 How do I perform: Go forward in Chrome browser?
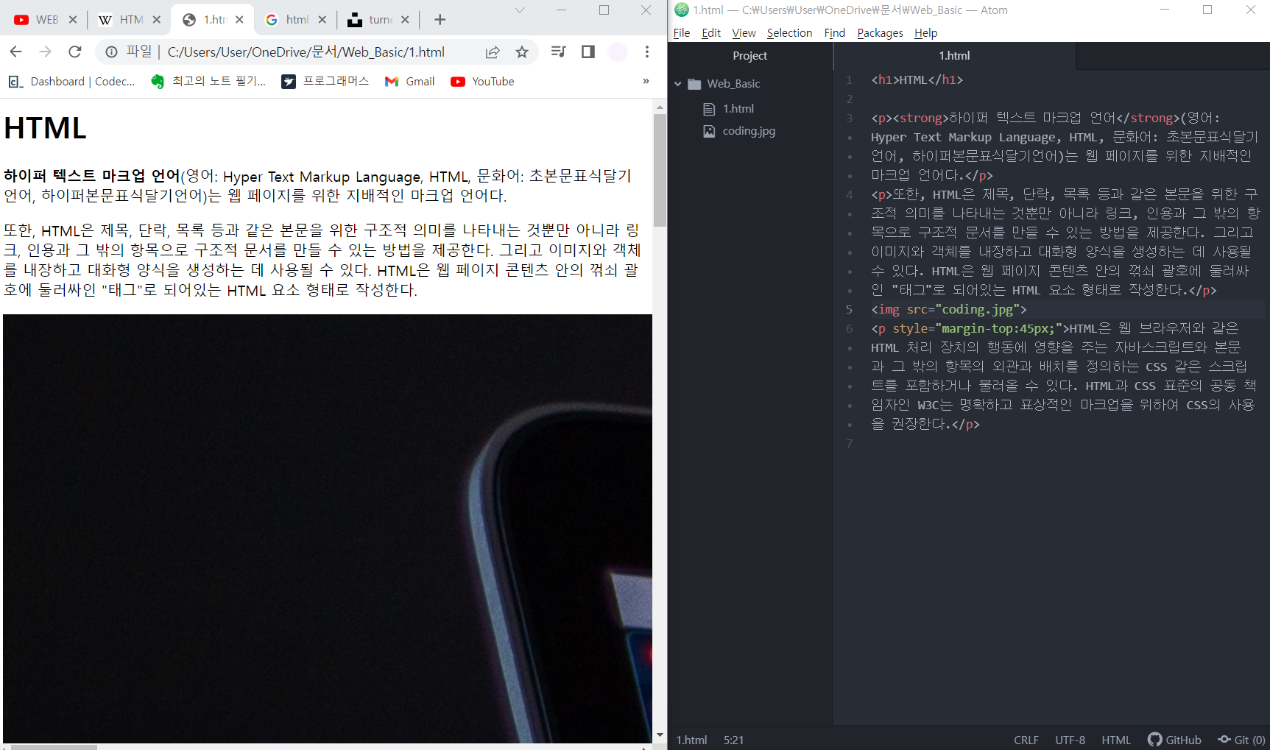[x=45, y=52]
